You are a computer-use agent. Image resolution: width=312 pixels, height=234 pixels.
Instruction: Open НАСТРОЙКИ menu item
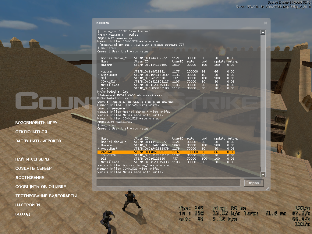[27, 205]
